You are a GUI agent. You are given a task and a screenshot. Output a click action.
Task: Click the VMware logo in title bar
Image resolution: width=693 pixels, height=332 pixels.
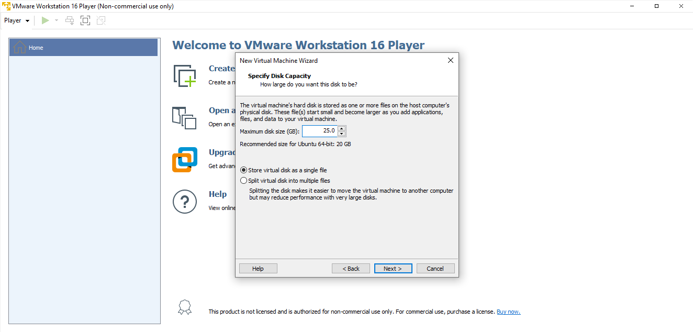[x=6, y=6]
